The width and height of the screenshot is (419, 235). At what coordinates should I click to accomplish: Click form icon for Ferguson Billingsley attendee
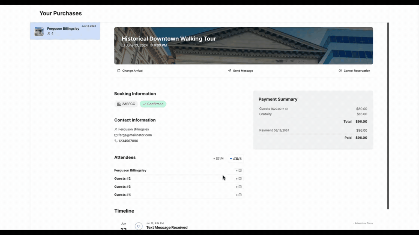240,171
